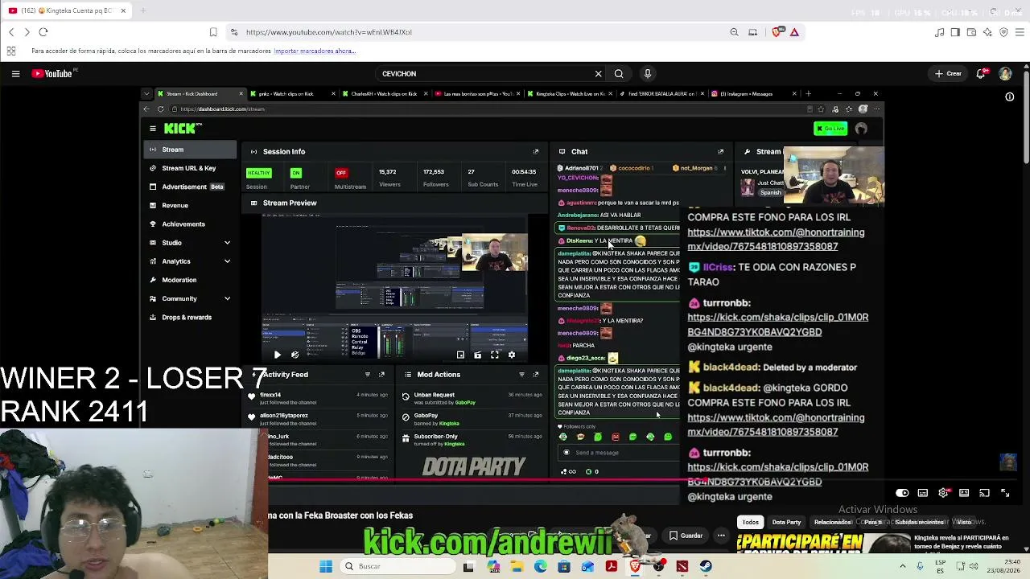Click the green Go Live button
The height and width of the screenshot is (579, 1030).
pyautogui.click(x=830, y=129)
